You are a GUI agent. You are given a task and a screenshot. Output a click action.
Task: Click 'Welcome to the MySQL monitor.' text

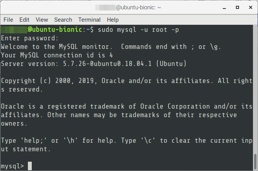tap(57, 47)
